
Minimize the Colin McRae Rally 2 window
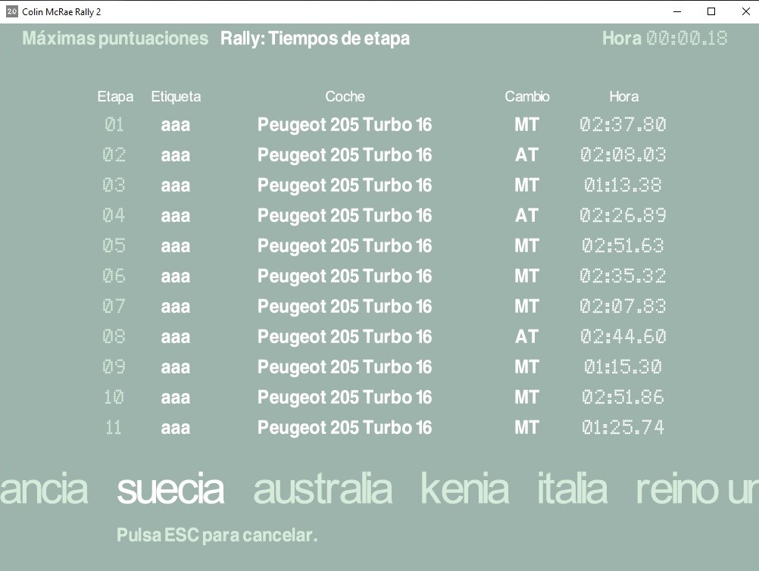coord(676,11)
